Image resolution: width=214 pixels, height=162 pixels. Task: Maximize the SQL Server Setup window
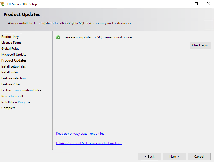click(196, 4)
